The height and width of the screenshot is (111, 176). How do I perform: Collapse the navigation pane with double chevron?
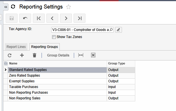click(x=6, y=7)
